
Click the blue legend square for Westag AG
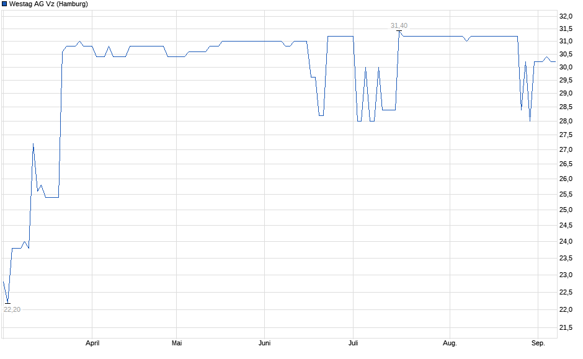point(4,4)
